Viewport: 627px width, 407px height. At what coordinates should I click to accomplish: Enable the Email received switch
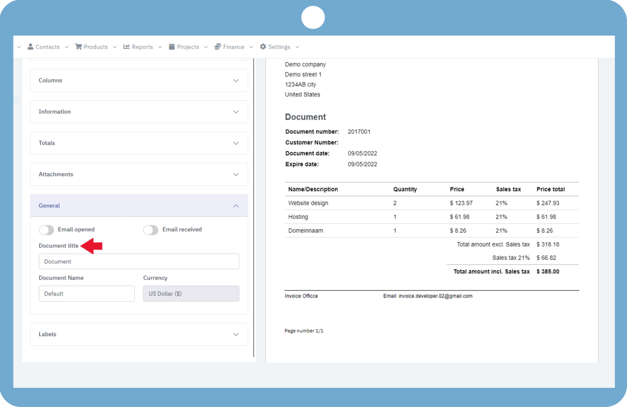click(151, 230)
